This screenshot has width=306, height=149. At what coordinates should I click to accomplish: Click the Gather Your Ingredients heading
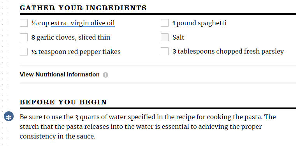click(83, 8)
